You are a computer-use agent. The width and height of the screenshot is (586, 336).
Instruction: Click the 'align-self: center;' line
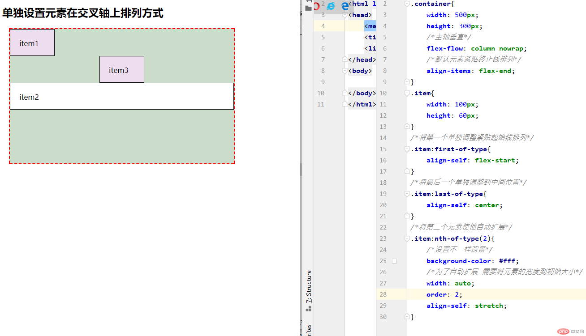[x=465, y=205]
